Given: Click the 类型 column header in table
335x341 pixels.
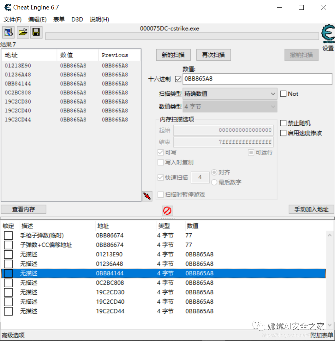Looking at the screenshot, I should 171,226.
